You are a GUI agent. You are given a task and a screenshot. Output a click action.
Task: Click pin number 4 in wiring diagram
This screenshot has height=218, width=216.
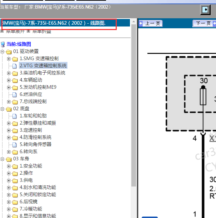point(195,138)
